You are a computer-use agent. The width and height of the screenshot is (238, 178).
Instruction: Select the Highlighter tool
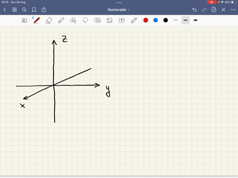[61, 20]
